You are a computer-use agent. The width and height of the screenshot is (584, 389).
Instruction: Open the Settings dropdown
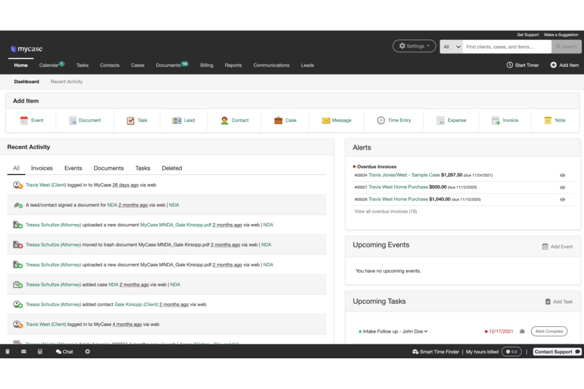pos(414,46)
